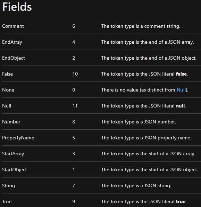
Task: Click value 5 in PropertyName row
Action: 74,138
